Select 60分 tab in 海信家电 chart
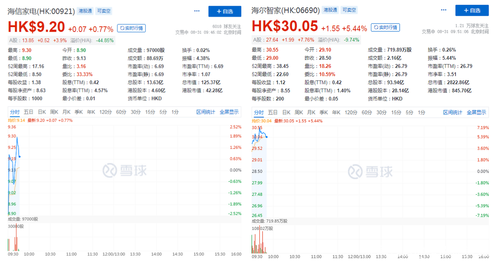The image size is (494, 264). (x=121, y=112)
